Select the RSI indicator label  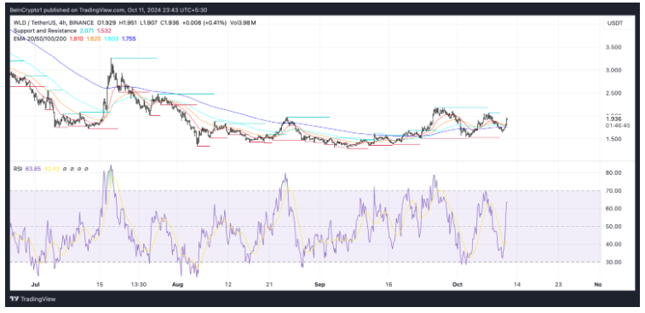[x=18, y=169]
